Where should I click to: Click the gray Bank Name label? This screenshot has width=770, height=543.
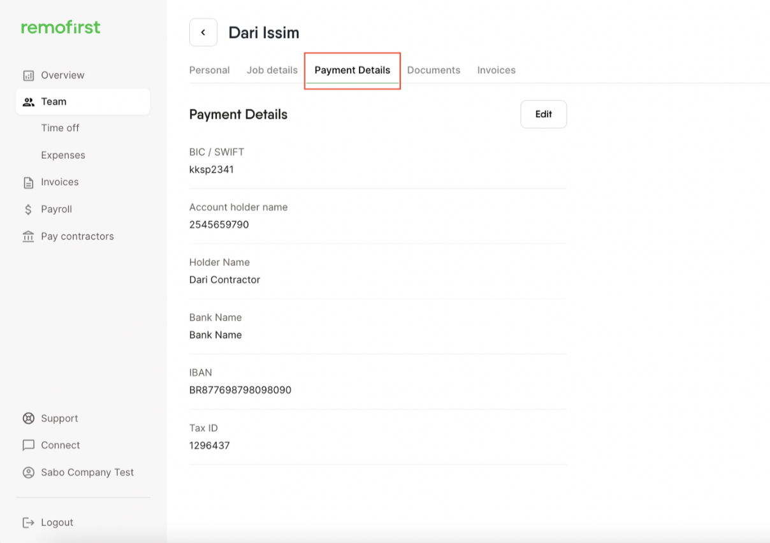[x=215, y=317]
